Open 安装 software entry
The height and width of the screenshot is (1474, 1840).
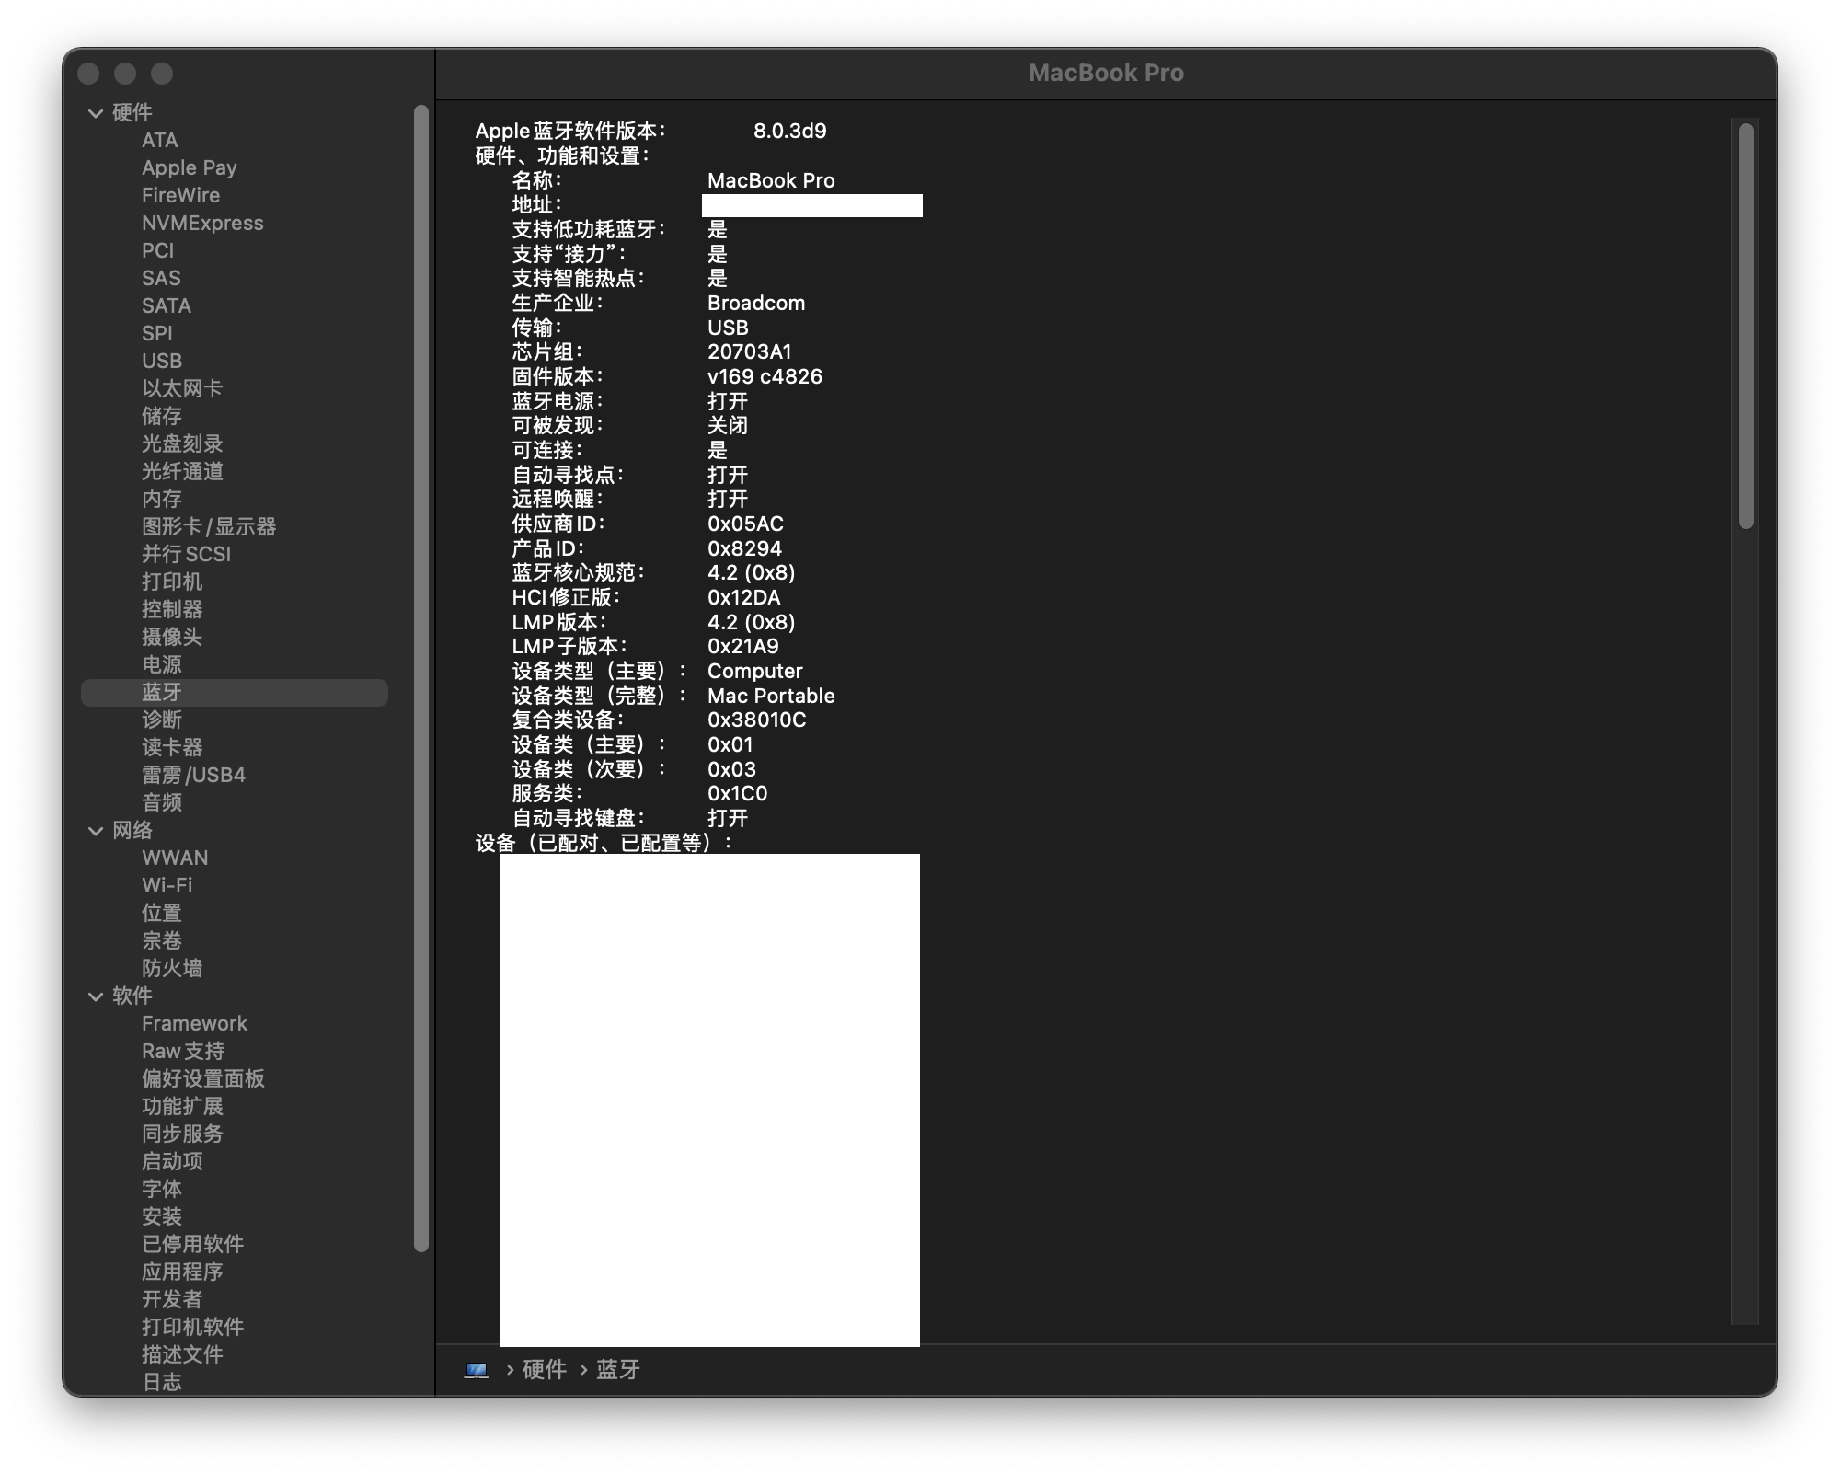(x=162, y=1216)
